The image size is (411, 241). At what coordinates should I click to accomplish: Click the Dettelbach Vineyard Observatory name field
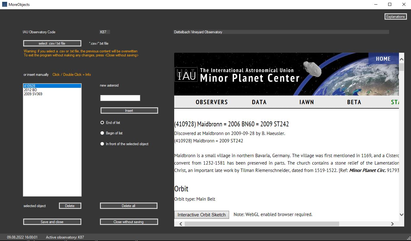pyautogui.click(x=281, y=32)
